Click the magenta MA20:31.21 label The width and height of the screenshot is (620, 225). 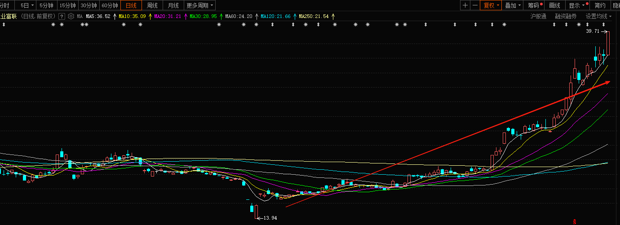tap(168, 16)
